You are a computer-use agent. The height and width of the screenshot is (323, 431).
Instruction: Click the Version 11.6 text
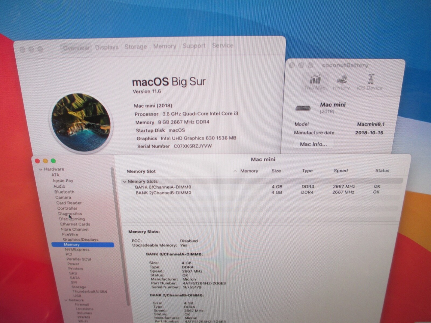pyautogui.click(x=147, y=92)
